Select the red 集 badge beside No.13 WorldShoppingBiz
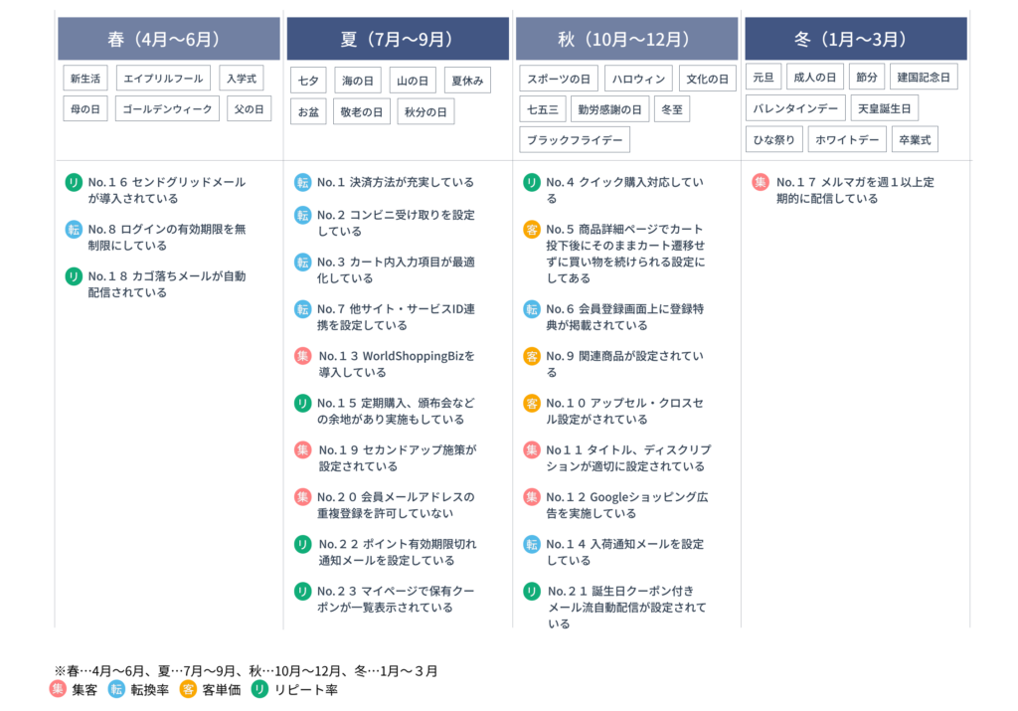The height and width of the screenshot is (711, 1018). click(302, 356)
